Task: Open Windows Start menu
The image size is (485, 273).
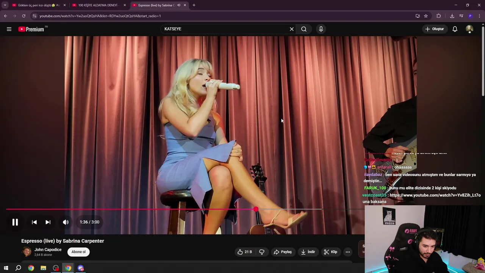Action: [6, 268]
